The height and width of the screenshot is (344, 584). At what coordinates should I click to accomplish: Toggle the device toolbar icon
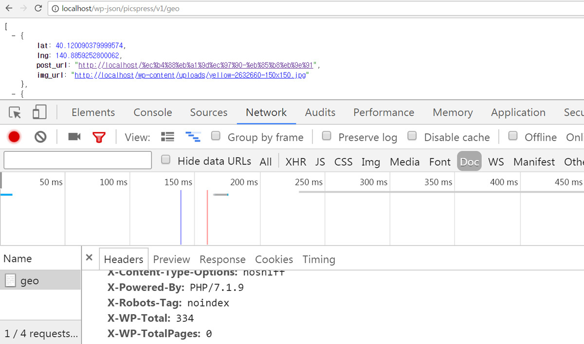[x=39, y=112]
